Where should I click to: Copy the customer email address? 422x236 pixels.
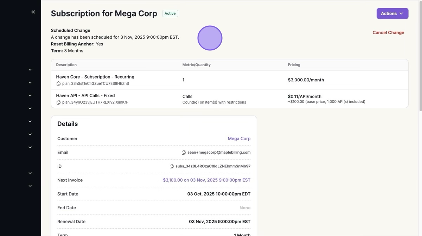click(184, 153)
